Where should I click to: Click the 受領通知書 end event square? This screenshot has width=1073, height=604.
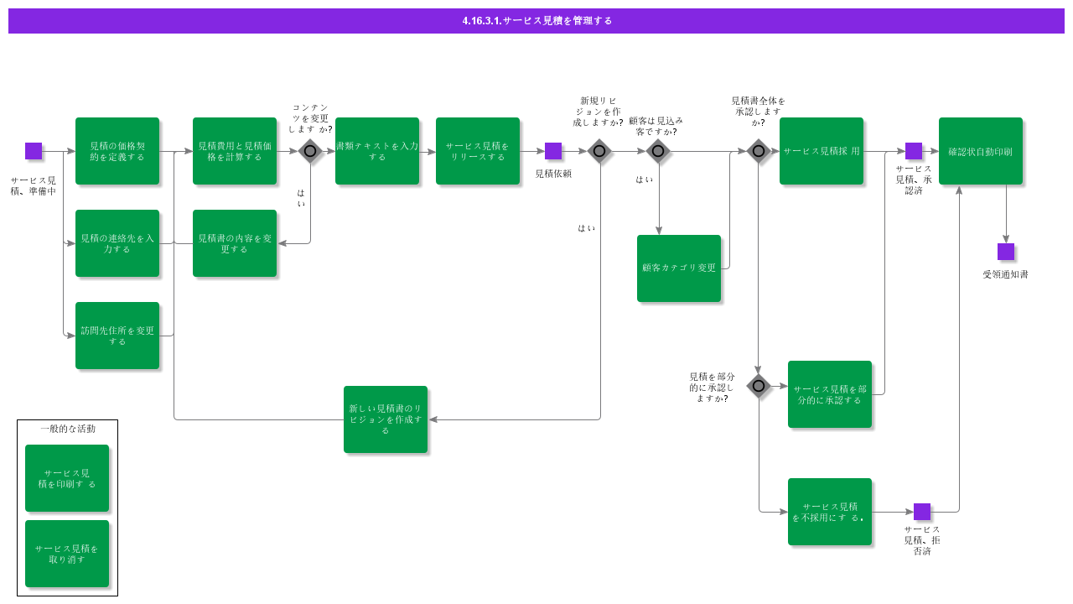1005,251
